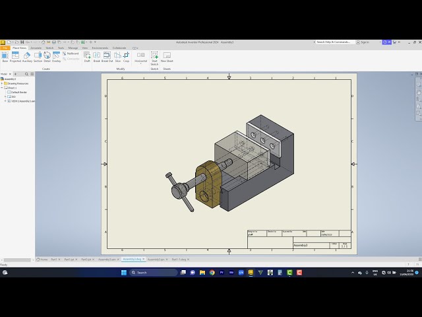Open the quick access toolbar customize dropdown
Viewport: 422px width, 317px height.
tap(95, 42)
